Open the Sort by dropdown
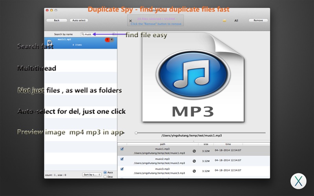This screenshot has height=196, width=314. [x=92, y=174]
